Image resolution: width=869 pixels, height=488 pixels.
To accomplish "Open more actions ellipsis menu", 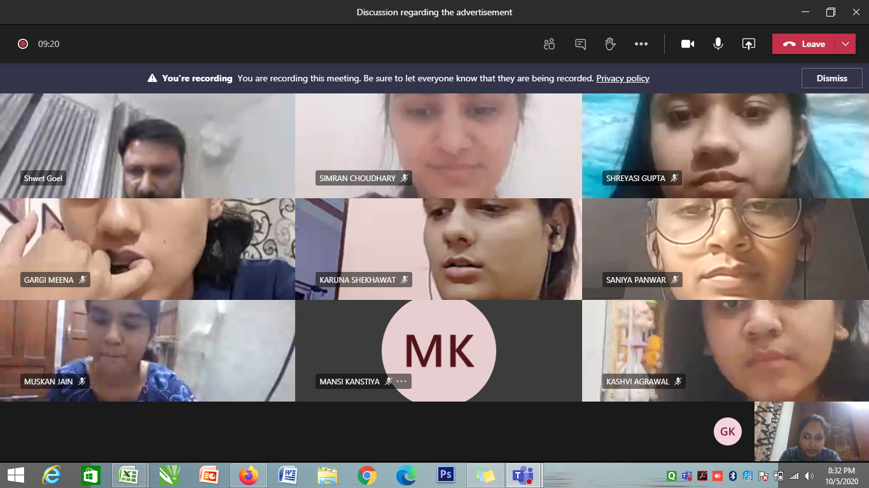I will [x=641, y=44].
